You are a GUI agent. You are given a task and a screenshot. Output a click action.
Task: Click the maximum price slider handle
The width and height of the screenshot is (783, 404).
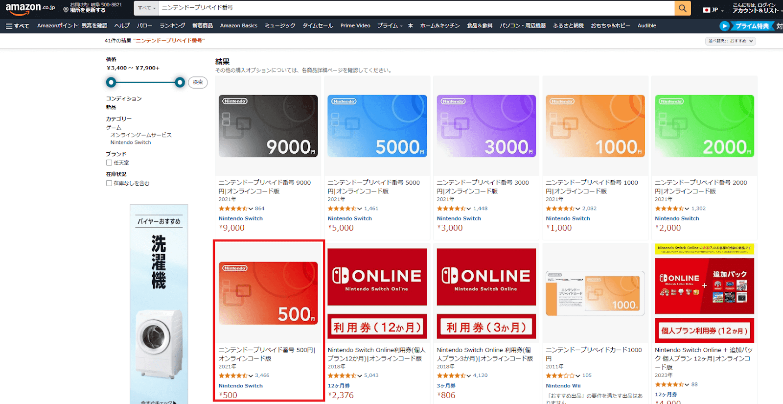(x=180, y=82)
